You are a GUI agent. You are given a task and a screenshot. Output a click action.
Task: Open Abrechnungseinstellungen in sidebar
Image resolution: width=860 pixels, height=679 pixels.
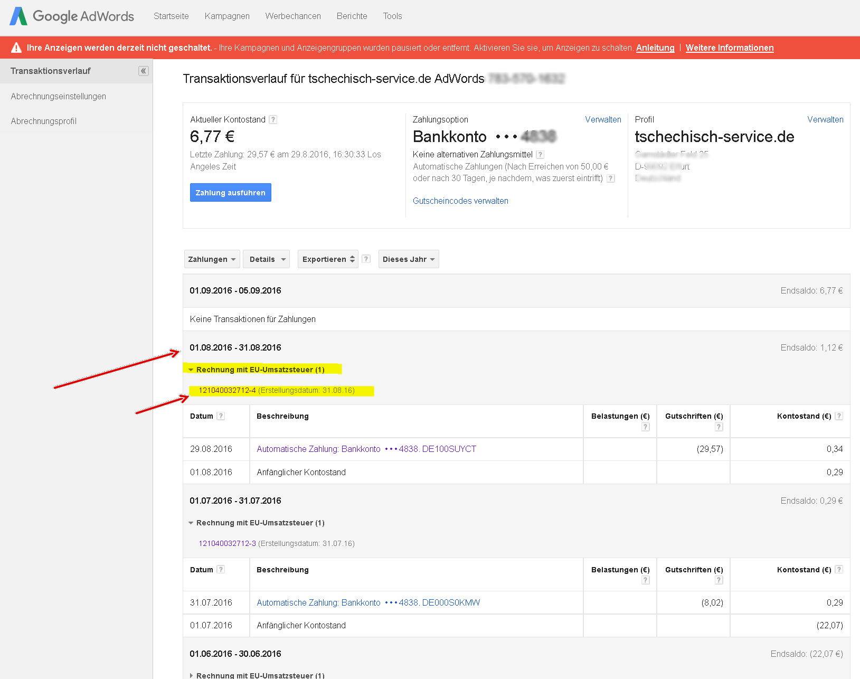click(x=58, y=96)
